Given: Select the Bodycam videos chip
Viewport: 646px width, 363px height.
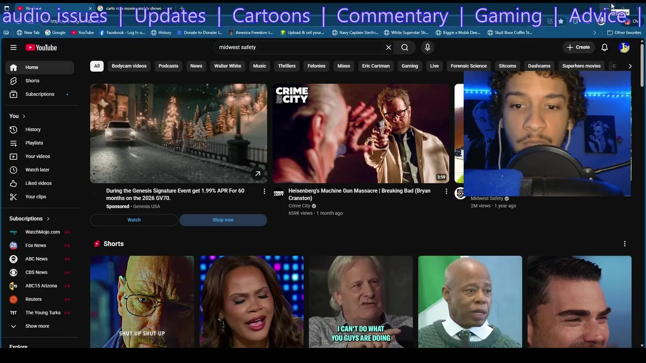Looking at the screenshot, I should 129,66.
